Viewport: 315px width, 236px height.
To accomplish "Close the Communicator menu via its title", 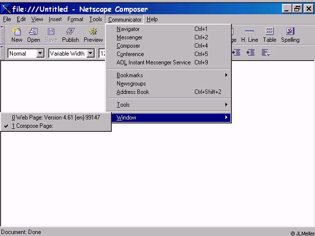I will (125, 20).
